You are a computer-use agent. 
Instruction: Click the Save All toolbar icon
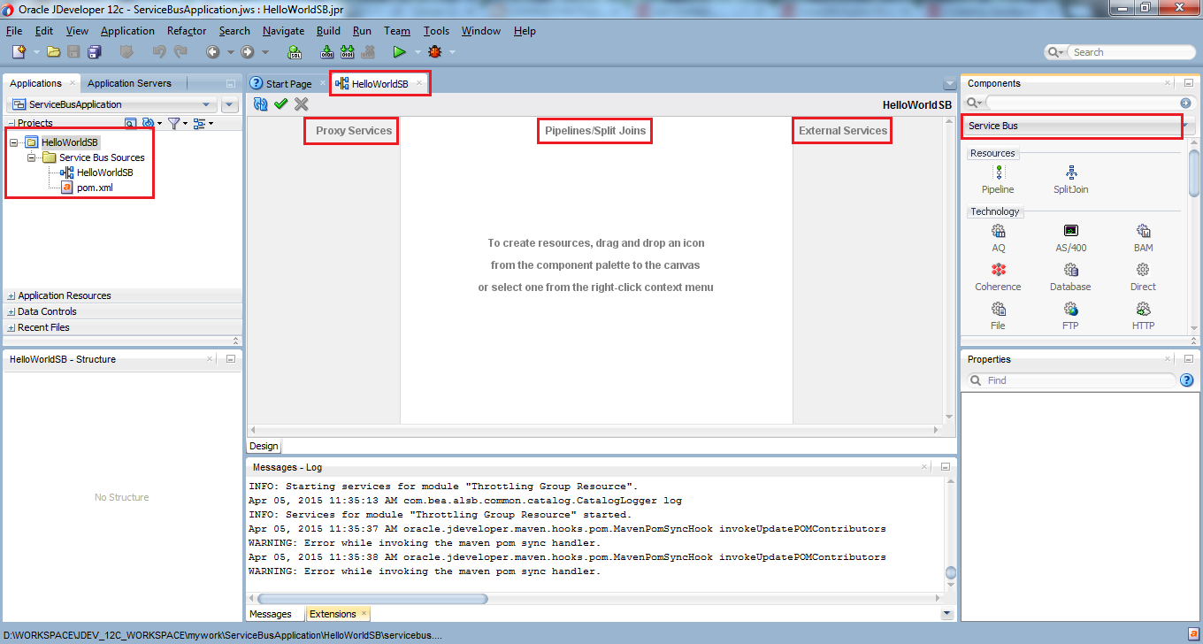(x=94, y=52)
